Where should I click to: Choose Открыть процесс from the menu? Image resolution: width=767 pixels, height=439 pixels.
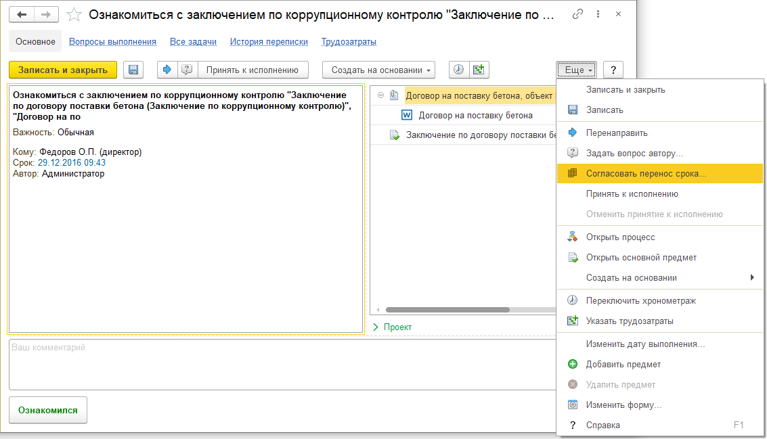click(x=620, y=237)
